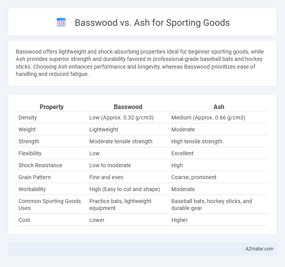Select the 'Ash' column header
This screenshot has width=285, height=267.
click(219, 107)
